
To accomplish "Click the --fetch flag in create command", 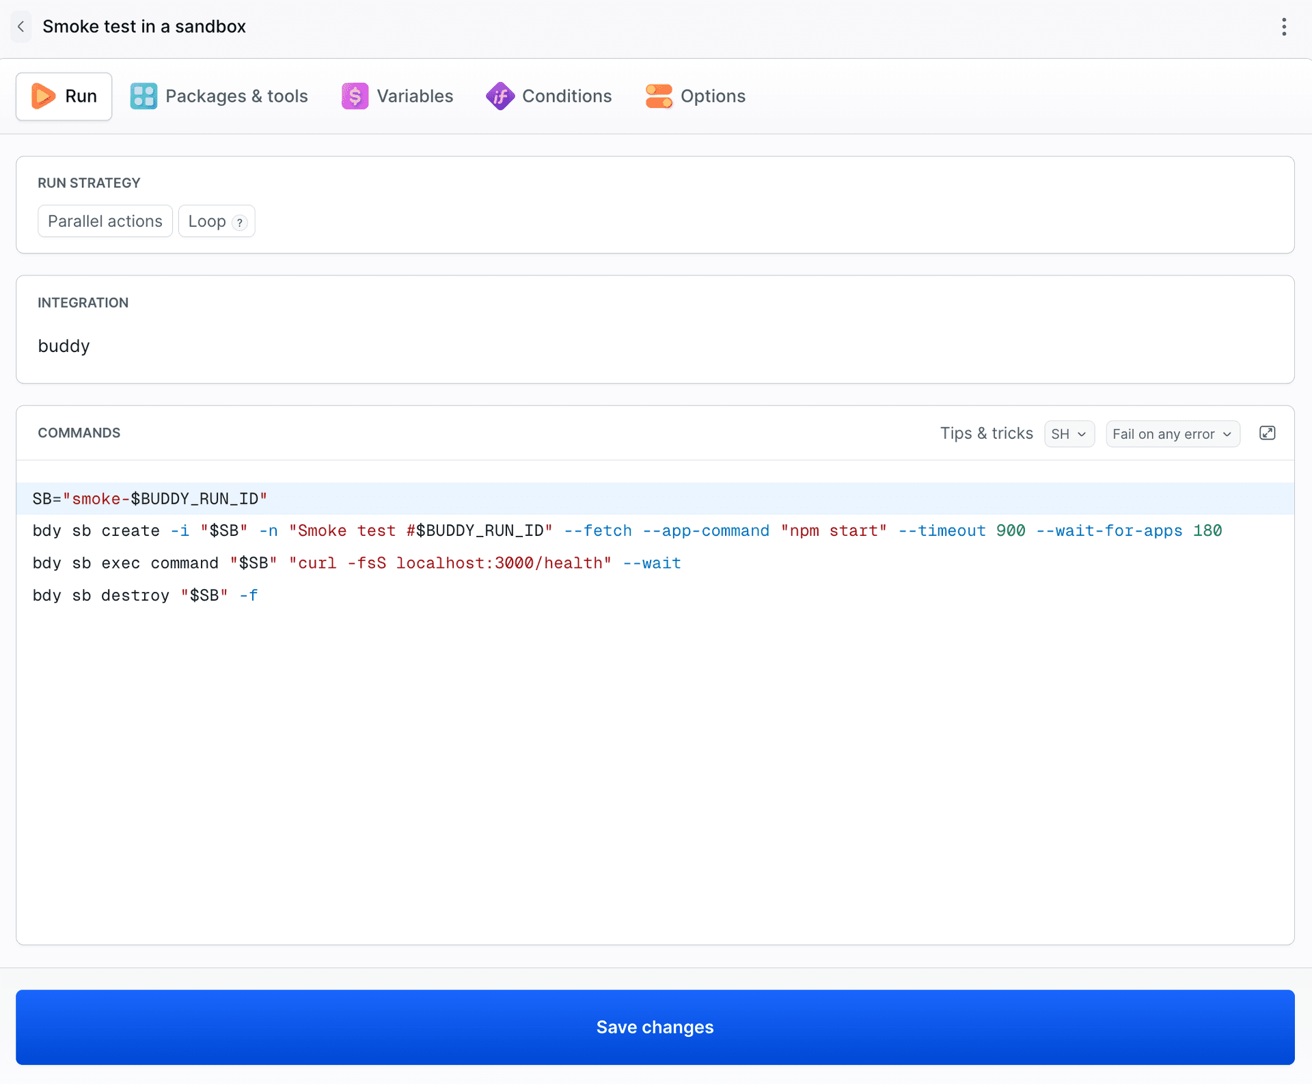I will pyautogui.click(x=598, y=531).
